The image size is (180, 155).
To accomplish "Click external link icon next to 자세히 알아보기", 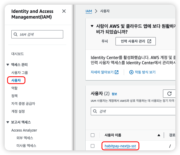I will click(x=117, y=72).
